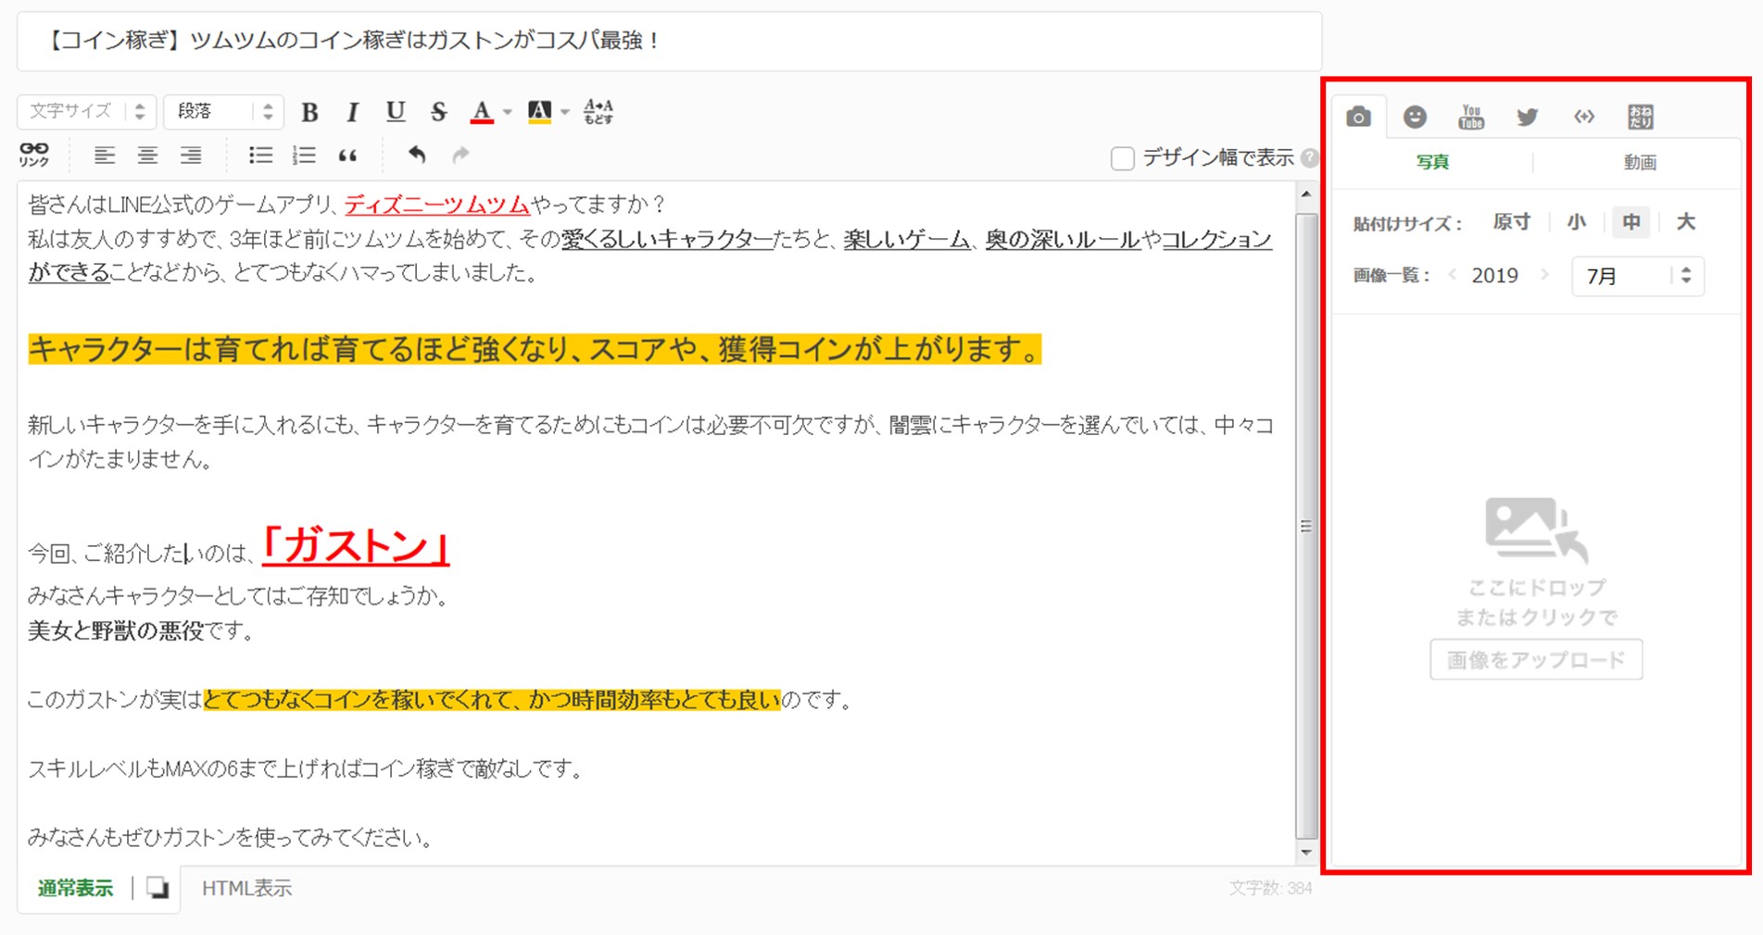Open the 7月 month dropdown
The image size is (1763, 935).
tap(1638, 276)
